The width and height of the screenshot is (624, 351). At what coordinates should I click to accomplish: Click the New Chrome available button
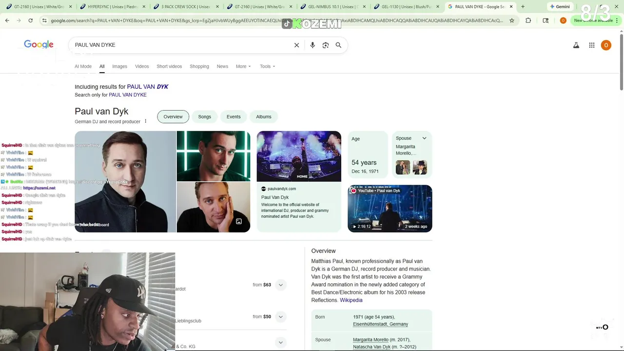click(596, 20)
